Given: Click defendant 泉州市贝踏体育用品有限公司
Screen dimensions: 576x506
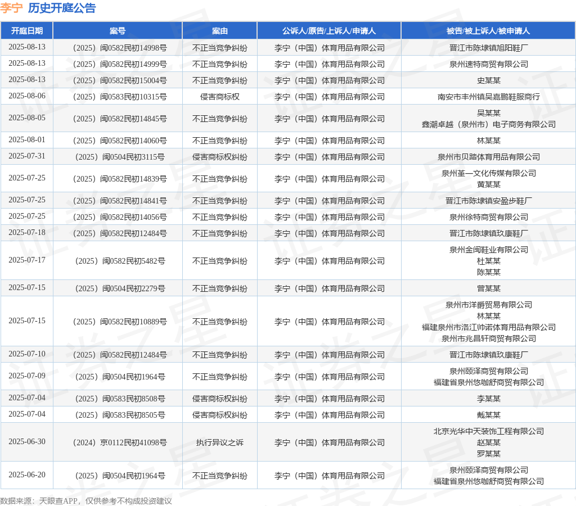Looking at the screenshot, I should (x=489, y=157).
